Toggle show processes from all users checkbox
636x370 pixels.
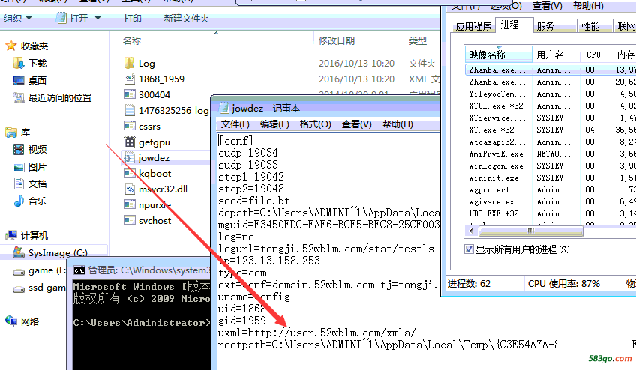coord(469,249)
